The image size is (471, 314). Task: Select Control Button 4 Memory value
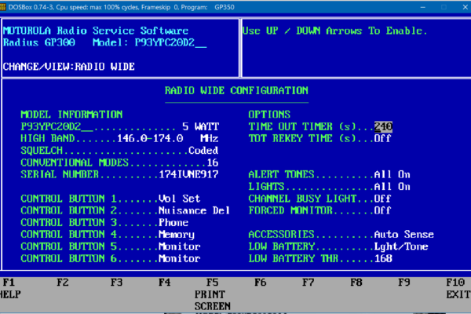177,235
